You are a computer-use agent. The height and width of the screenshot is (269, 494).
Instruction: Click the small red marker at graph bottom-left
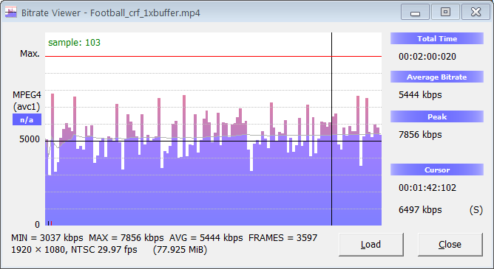[x=51, y=223]
